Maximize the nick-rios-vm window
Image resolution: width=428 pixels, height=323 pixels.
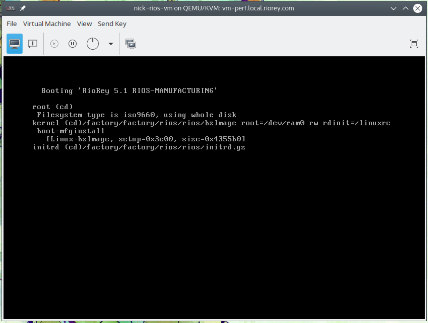point(405,8)
